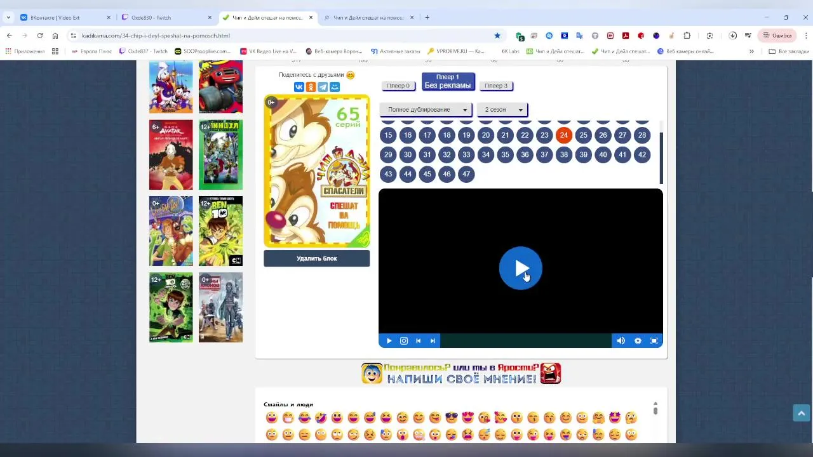
Task: Open the DuckTales thumbnail
Action: pyautogui.click(x=171, y=87)
